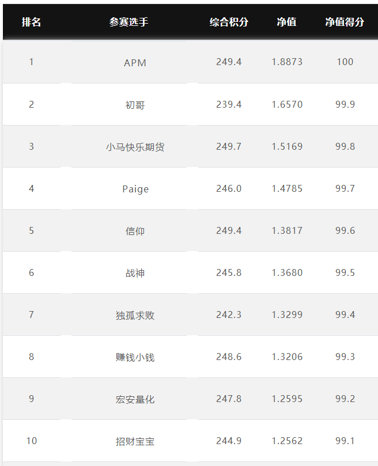Select contestant 小马快乐期货

(135, 147)
